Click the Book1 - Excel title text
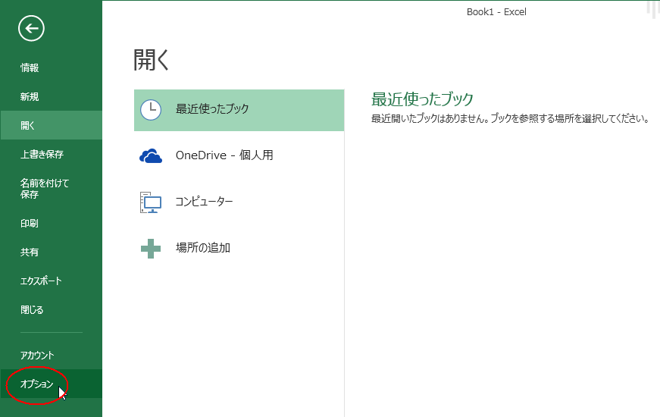 coord(496,12)
